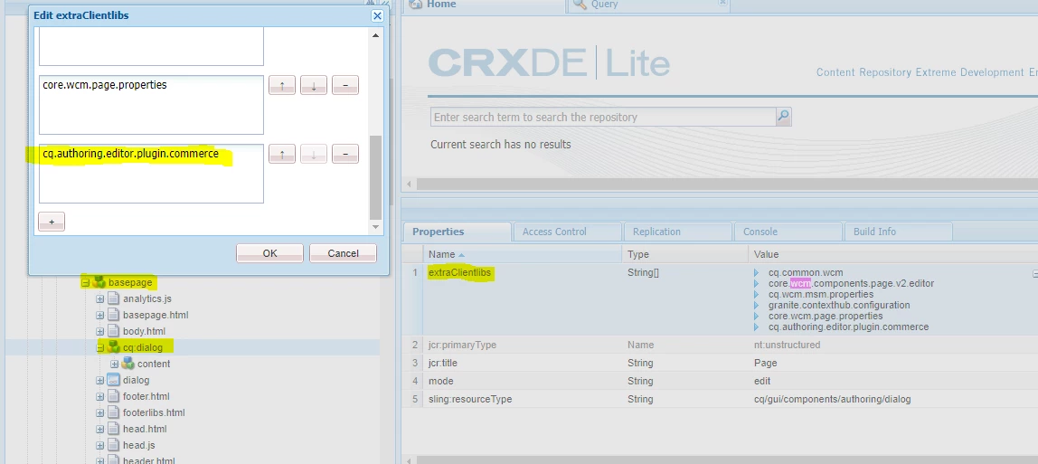Move cq.authoring.editor.plugin.commerce entry up
1038x464 pixels.
[x=282, y=155]
